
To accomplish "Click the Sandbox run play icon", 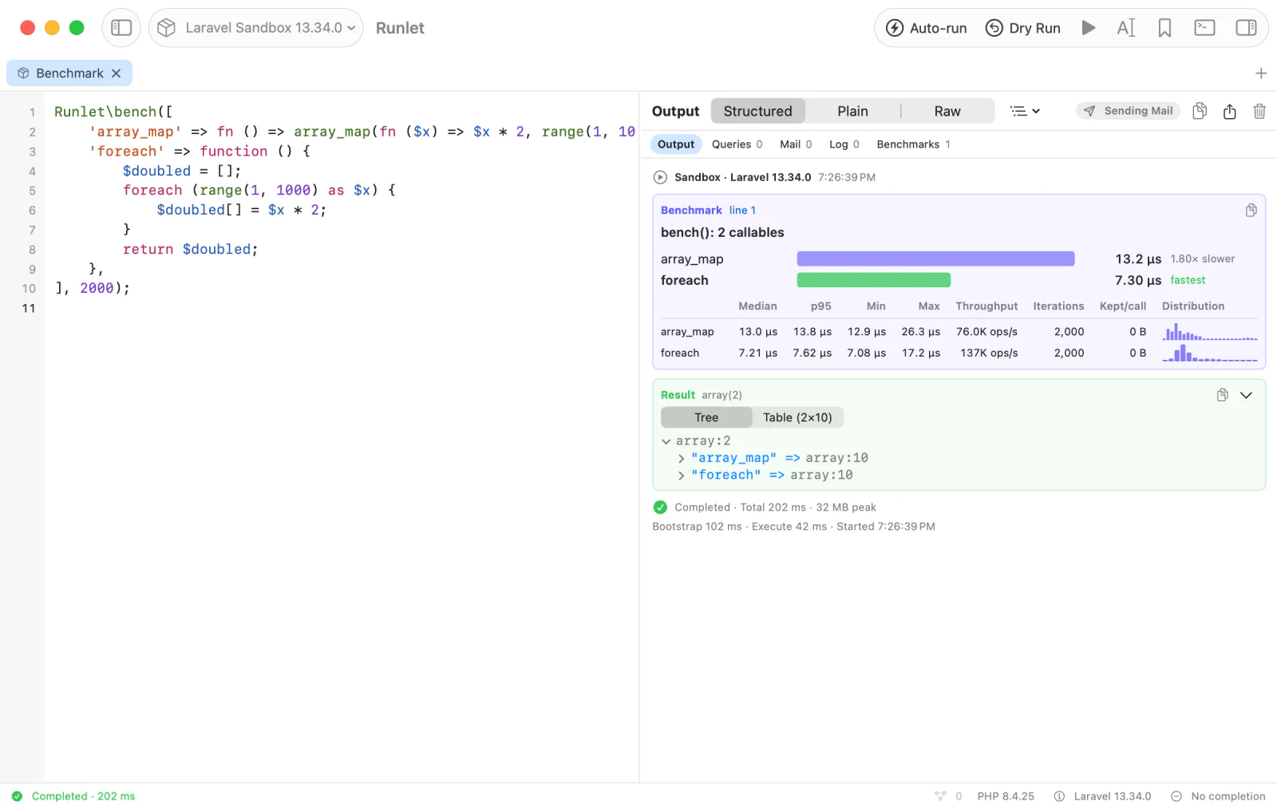I will pos(660,177).
